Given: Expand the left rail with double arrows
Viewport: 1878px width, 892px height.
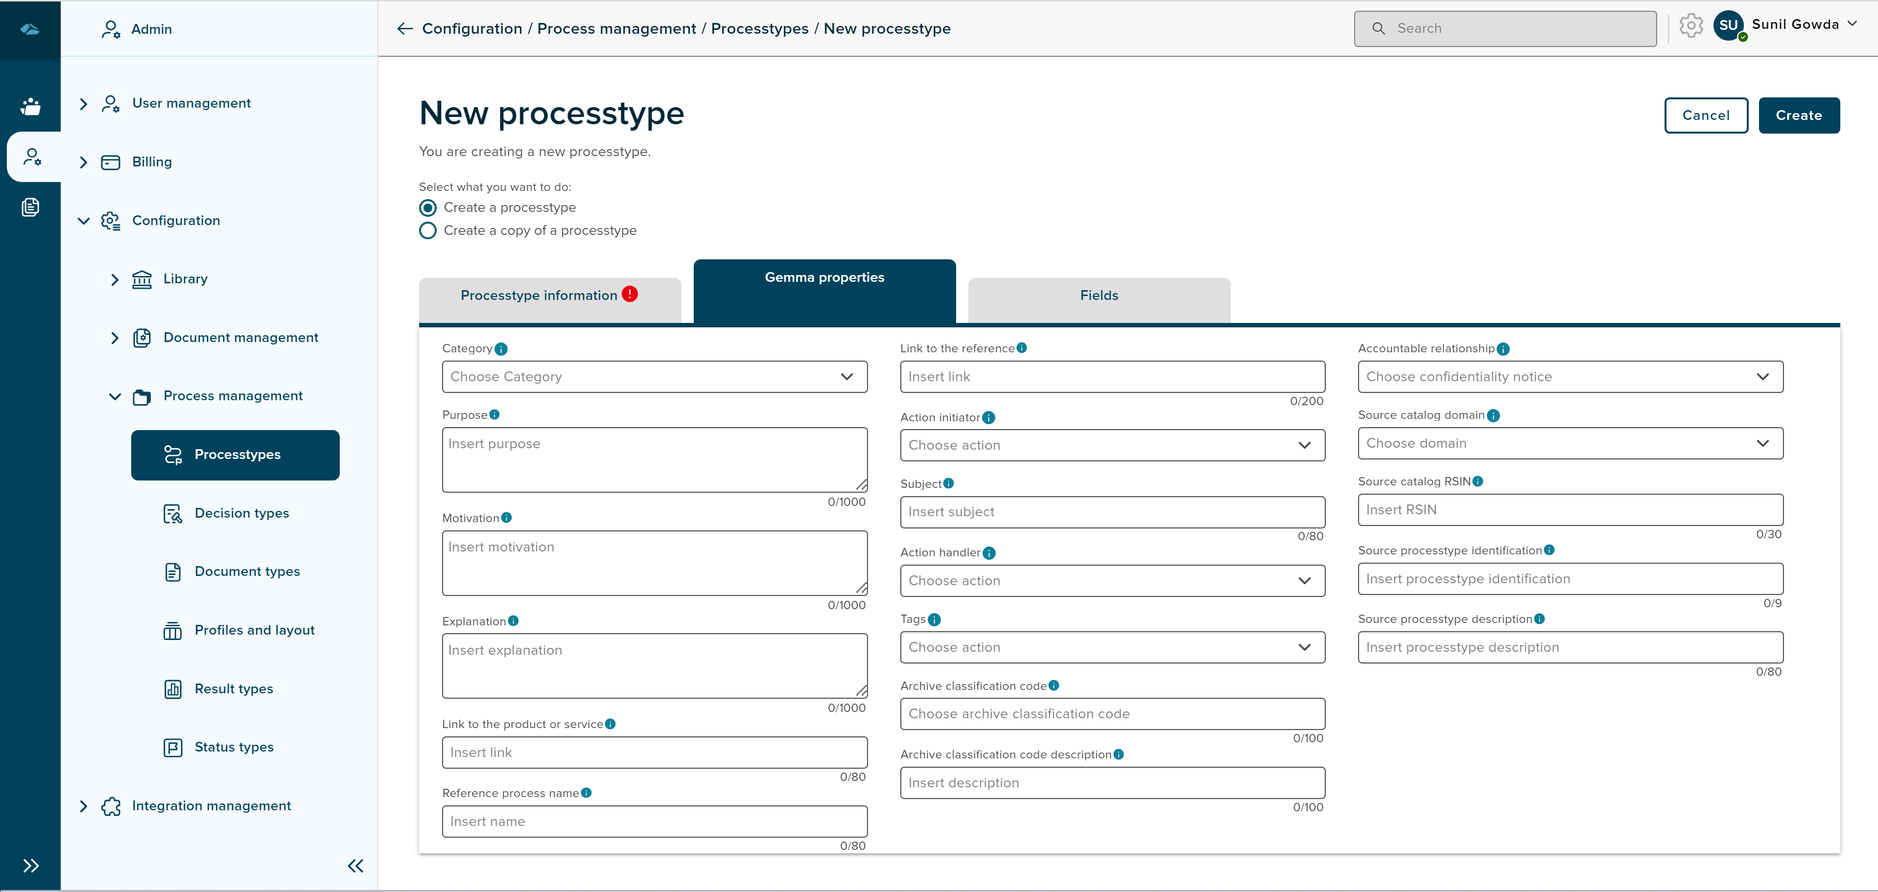Looking at the screenshot, I should point(31,866).
